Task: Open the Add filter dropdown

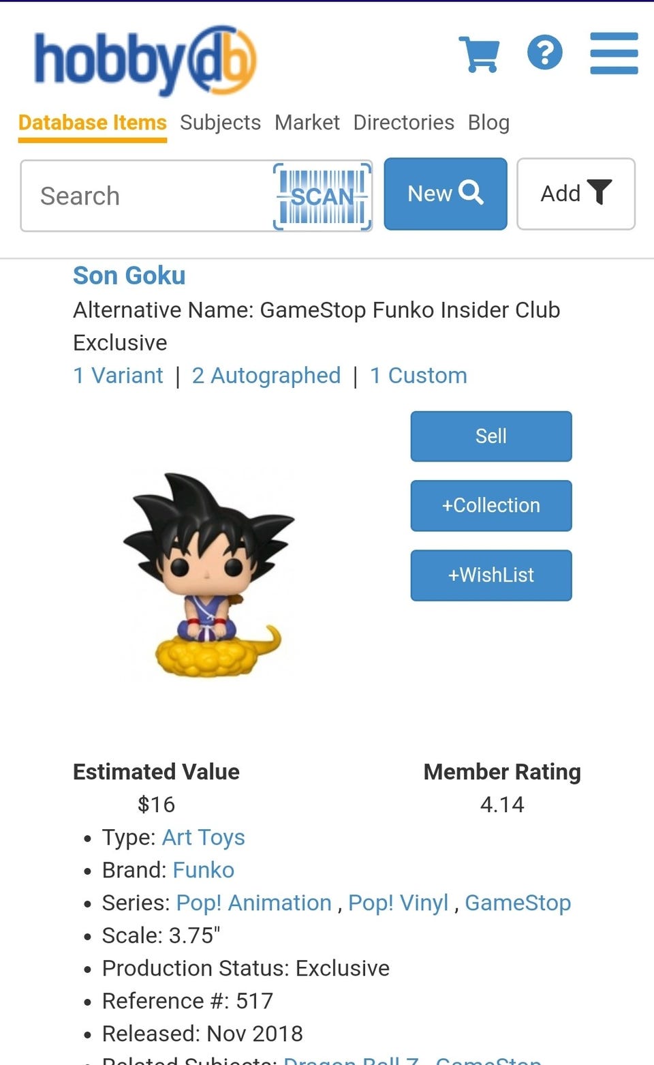Action: [576, 194]
